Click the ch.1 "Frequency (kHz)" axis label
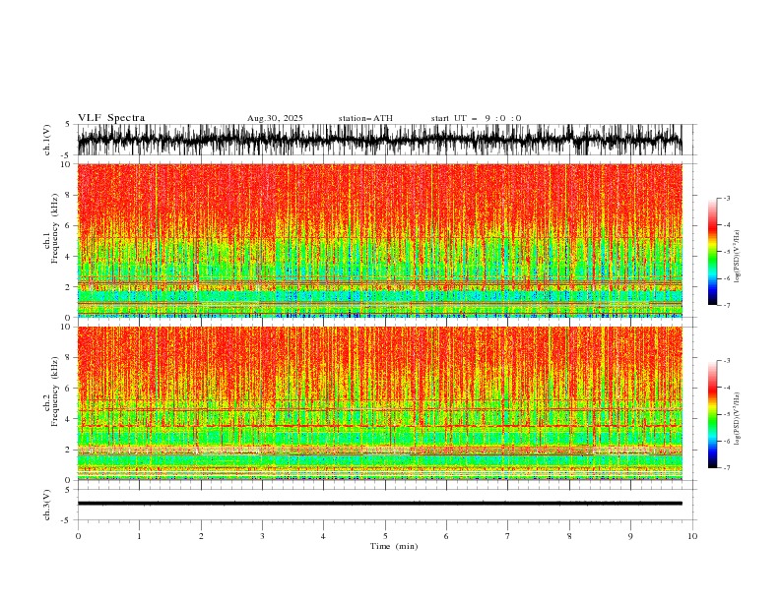 (55, 228)
